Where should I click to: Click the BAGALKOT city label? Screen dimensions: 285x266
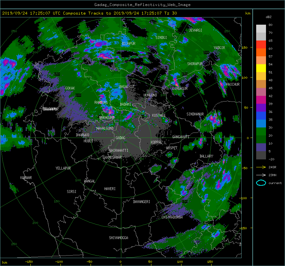127,87
